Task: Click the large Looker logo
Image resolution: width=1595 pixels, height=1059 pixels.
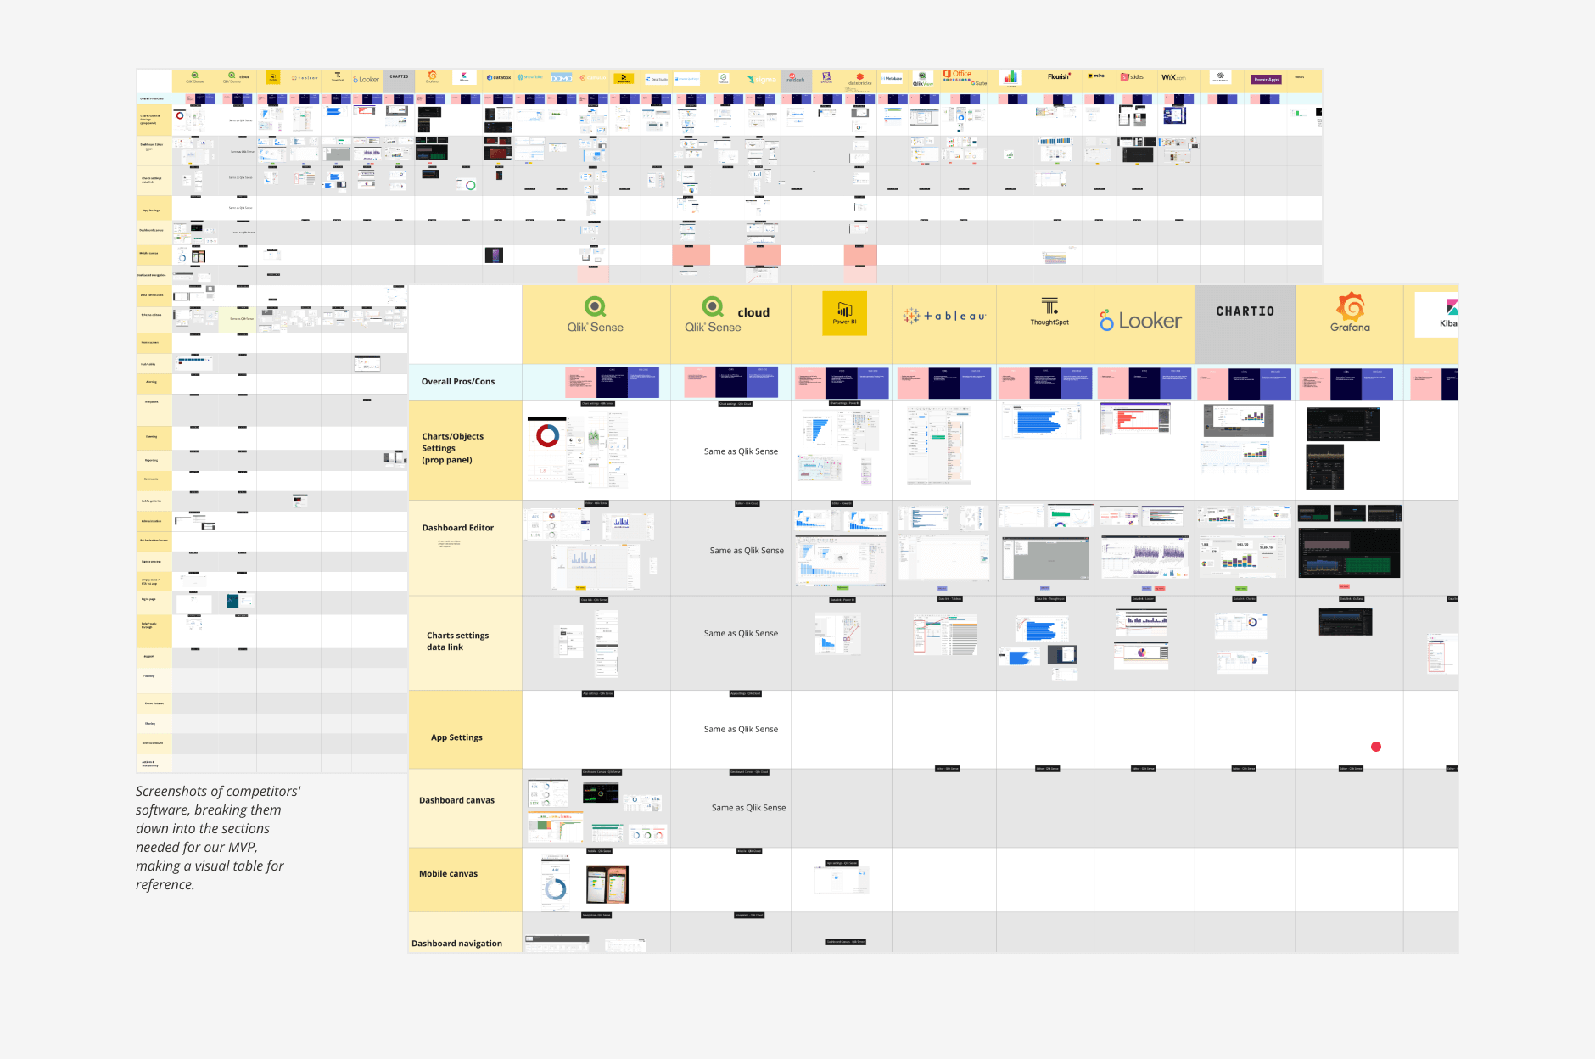Action: pos(1140,321)
